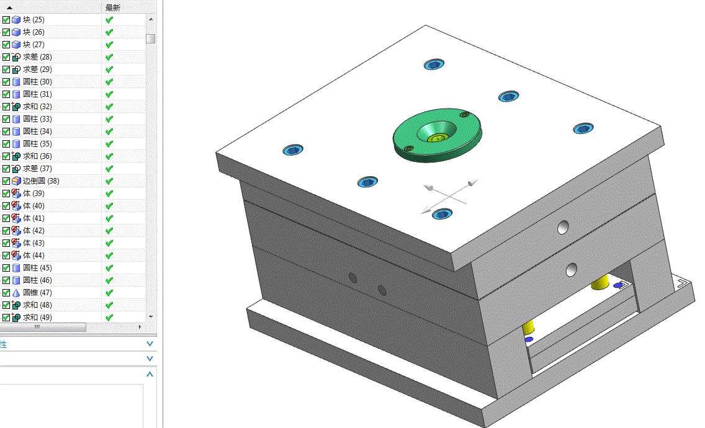
Task: Click the unite icon of 求和 (48)
Action: tap(16, 305)
